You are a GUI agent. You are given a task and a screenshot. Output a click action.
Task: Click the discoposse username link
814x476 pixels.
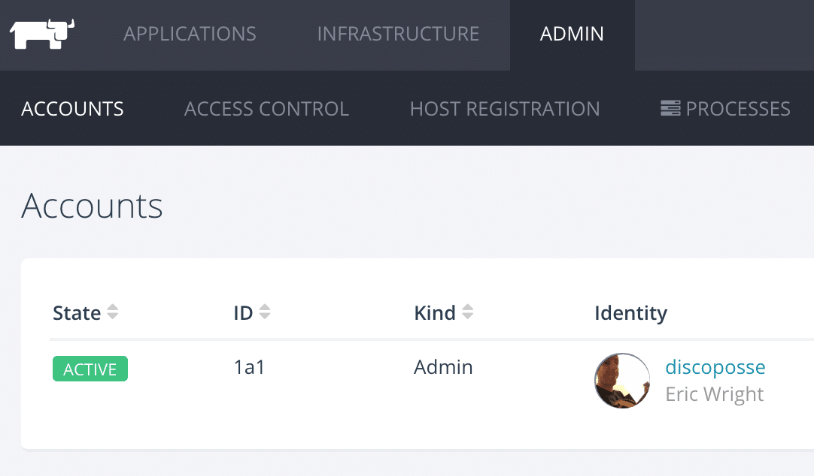point(715,367)
